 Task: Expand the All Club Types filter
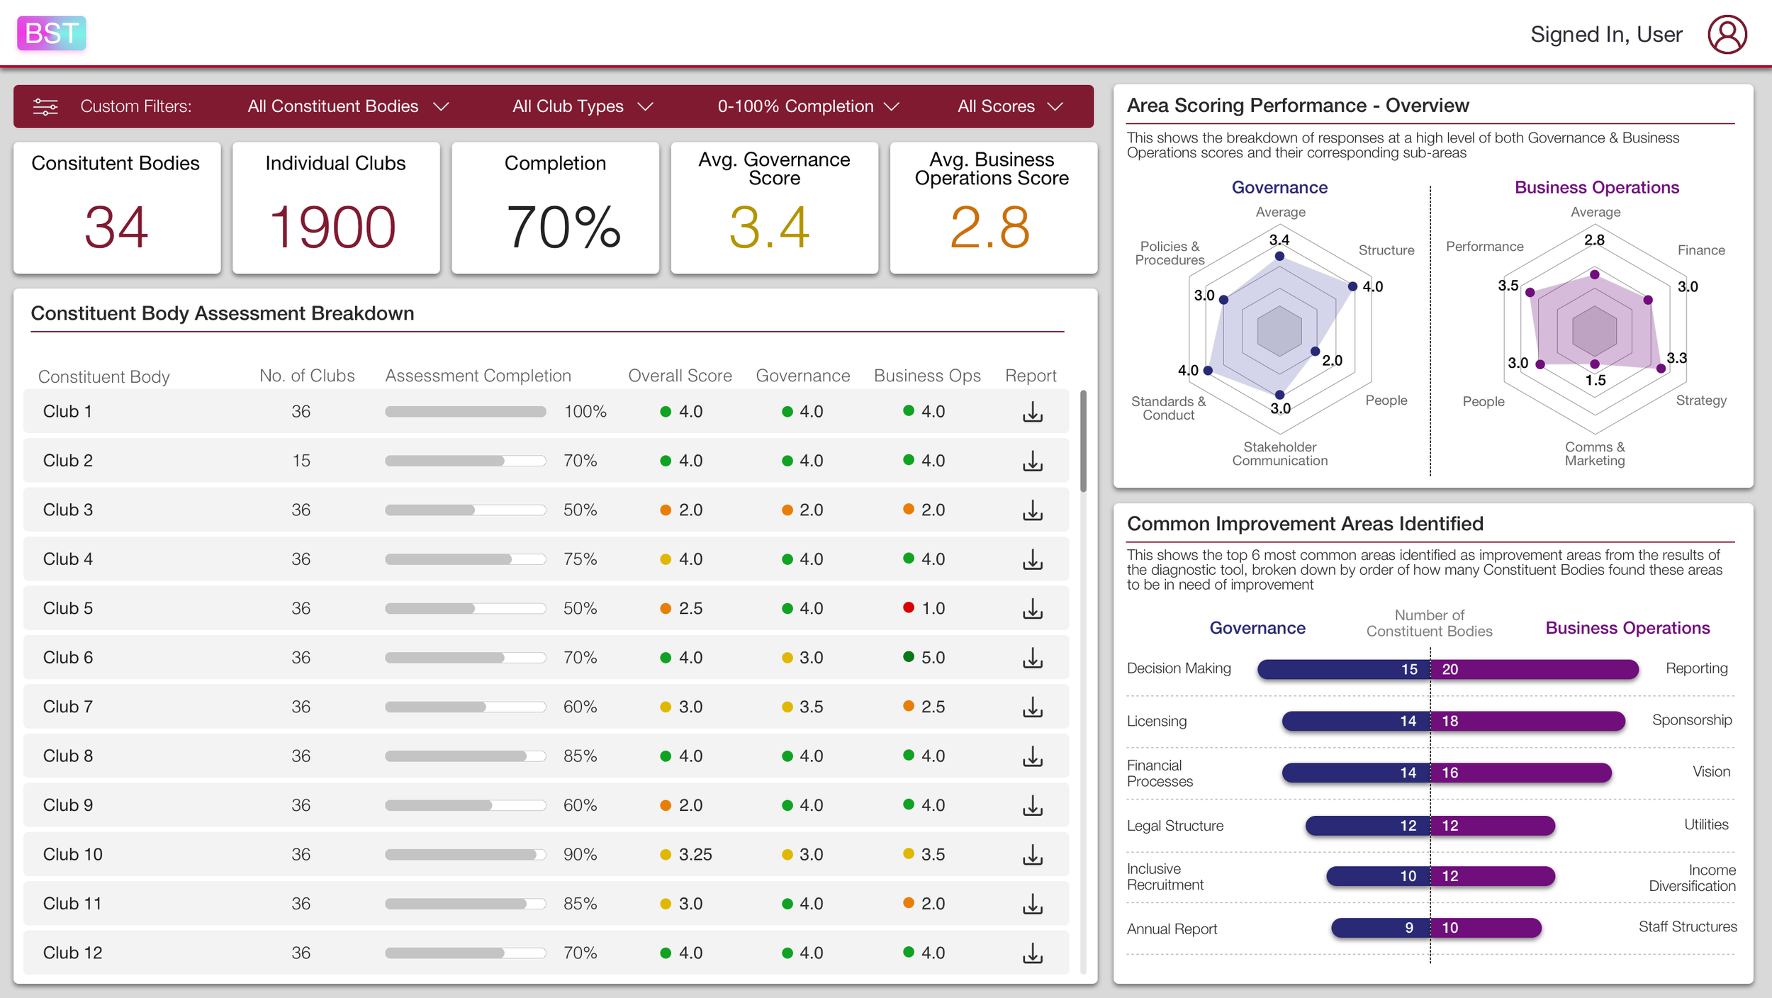click(x=581, y=106)
